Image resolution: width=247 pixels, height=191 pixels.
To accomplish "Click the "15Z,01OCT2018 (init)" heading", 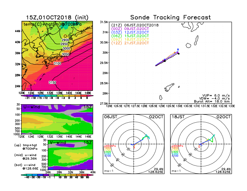I will point(57,17).
